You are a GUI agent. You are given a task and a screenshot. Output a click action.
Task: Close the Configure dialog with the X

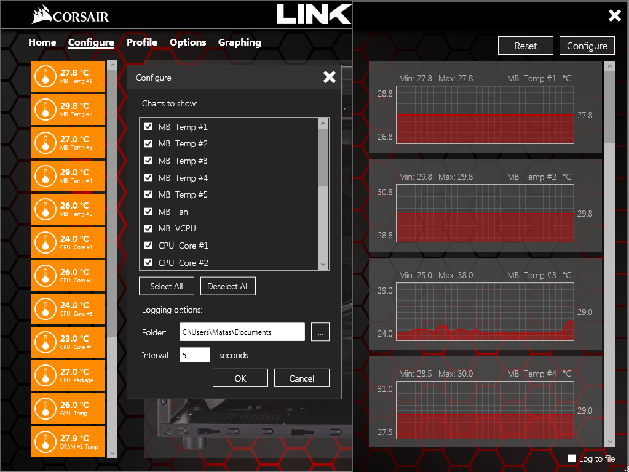click(330, 77)
